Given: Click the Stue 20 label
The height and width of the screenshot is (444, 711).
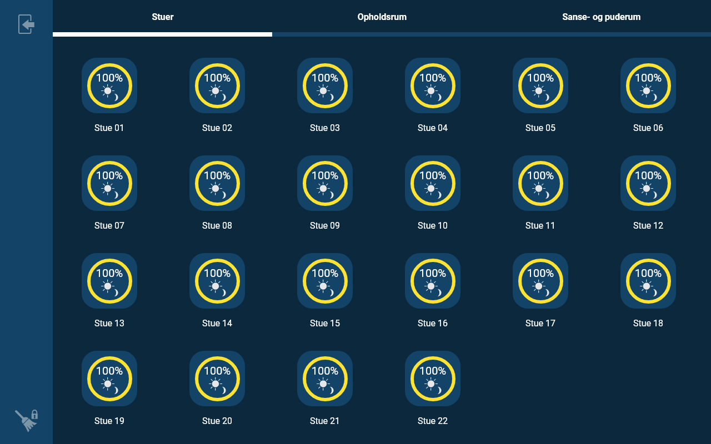Looking at the screenshot, I should click(217, 421).
